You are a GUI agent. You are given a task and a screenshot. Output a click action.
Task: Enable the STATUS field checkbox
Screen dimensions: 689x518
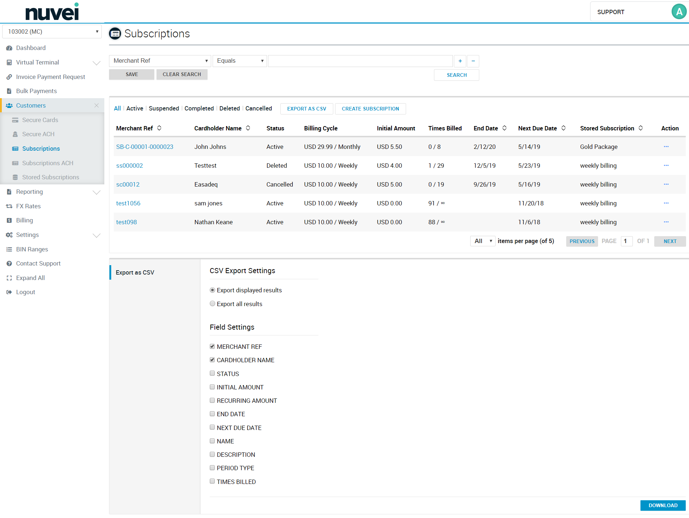[x=212, y=373]
